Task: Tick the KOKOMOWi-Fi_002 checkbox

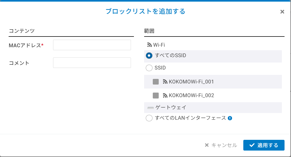Action: (156, 95)
